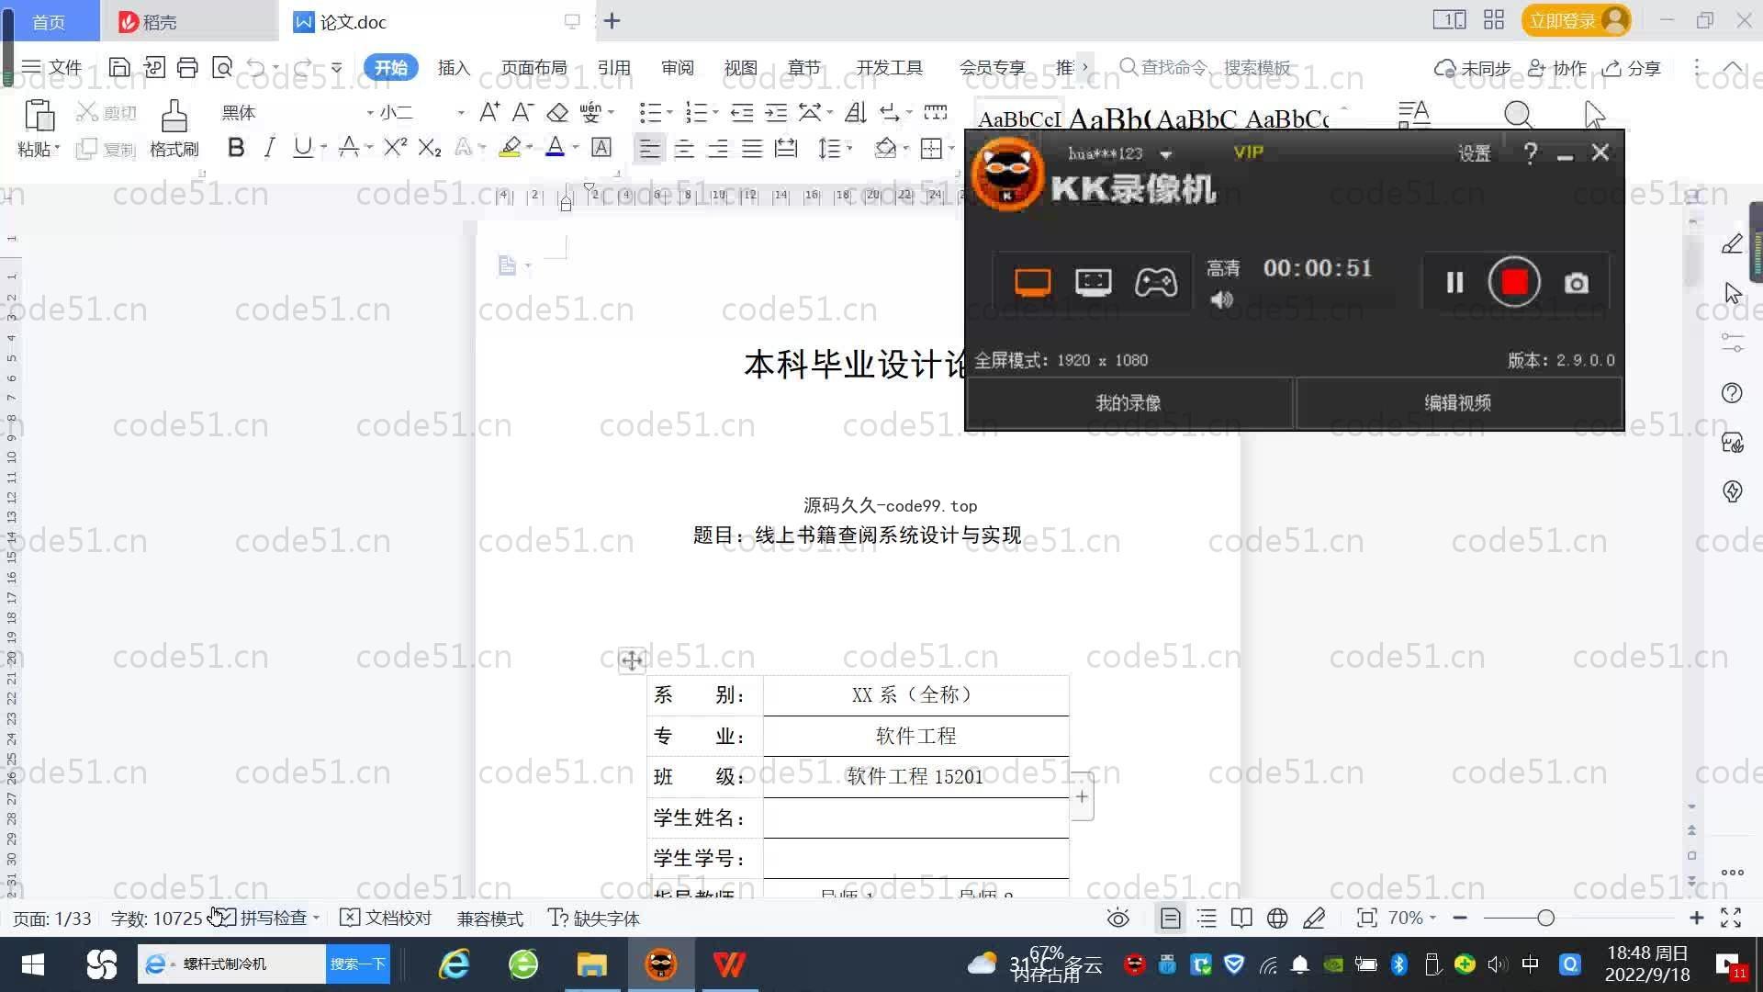Switch to outline view icon
1763x992 pixels.
point(1207,918)
